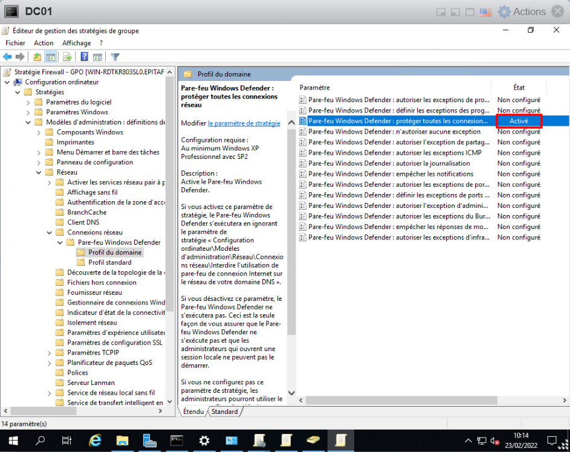570x452 pixels.
Task: Click the up-one-level folder icon
Action: [37, 57]
